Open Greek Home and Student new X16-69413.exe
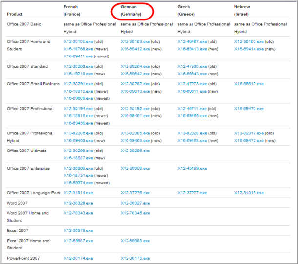 pos(192,49)
